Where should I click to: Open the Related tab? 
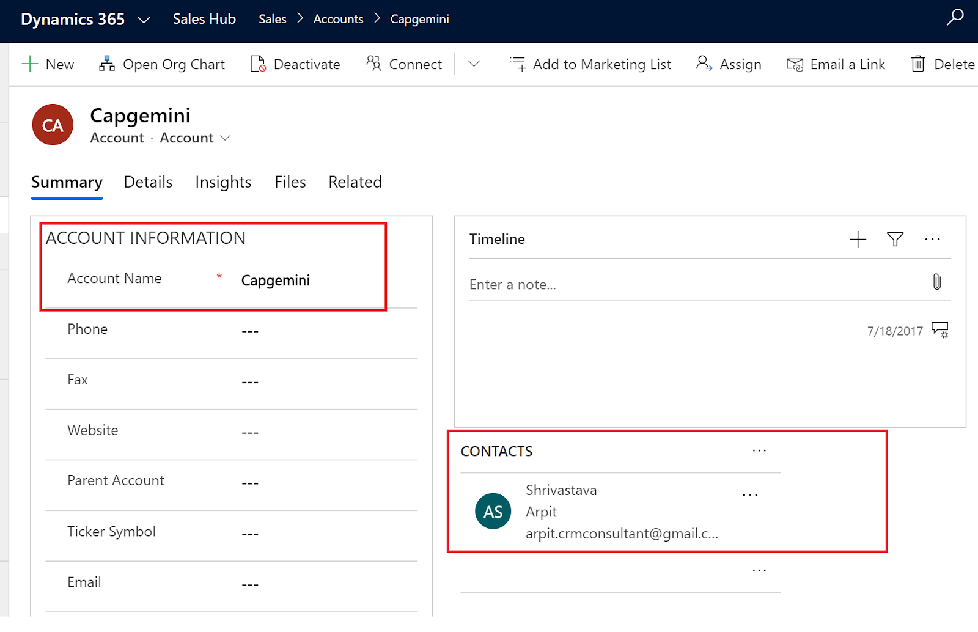(x=355, y=182)
